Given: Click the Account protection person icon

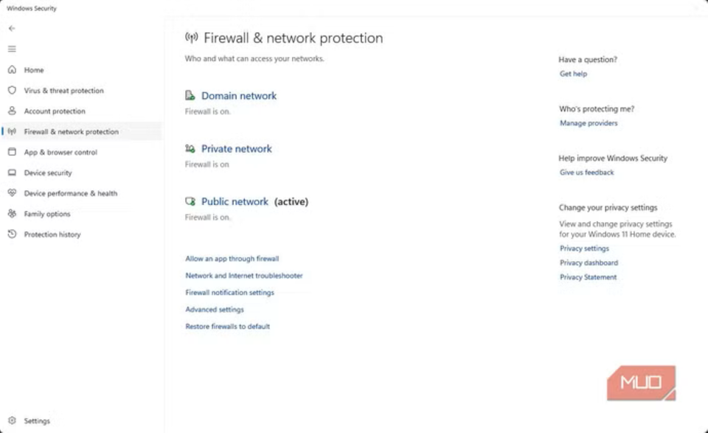Looking at the screenshot, I should pyautogui.click(x=12, y=111).
